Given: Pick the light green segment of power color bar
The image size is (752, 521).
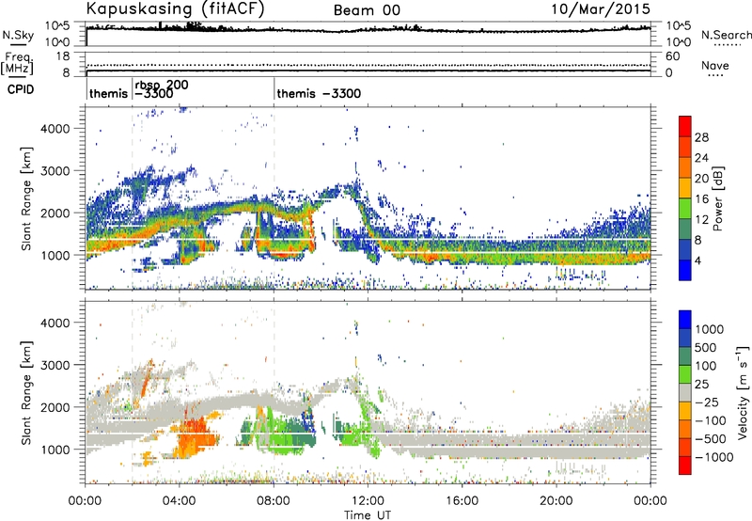Looking at the screenshot, I should click(x=685, y=209).
